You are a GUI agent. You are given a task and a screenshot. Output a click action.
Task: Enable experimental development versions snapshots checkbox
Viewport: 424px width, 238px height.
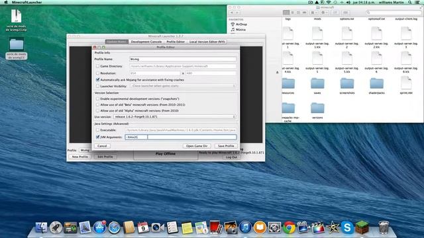(97, 99)
